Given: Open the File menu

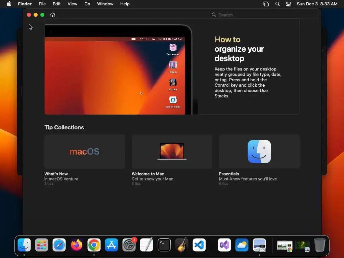Looking at the screenshot, I should (42, 4).
